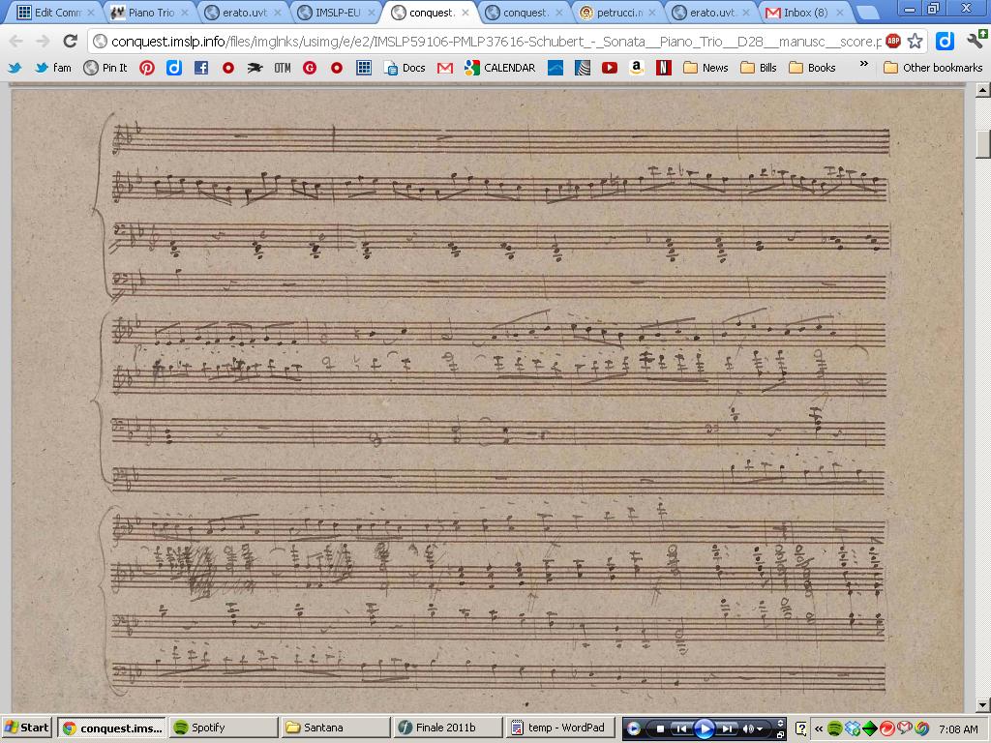Open the Pinterest bookmark icon

click(x=147, y=68)
